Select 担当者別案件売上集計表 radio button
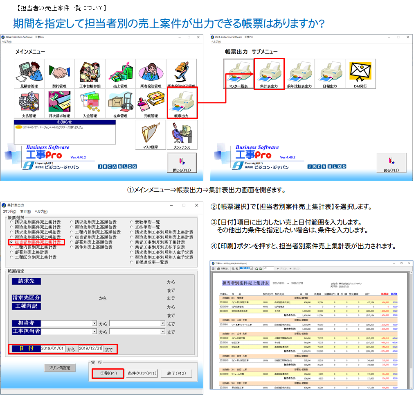 11,243
